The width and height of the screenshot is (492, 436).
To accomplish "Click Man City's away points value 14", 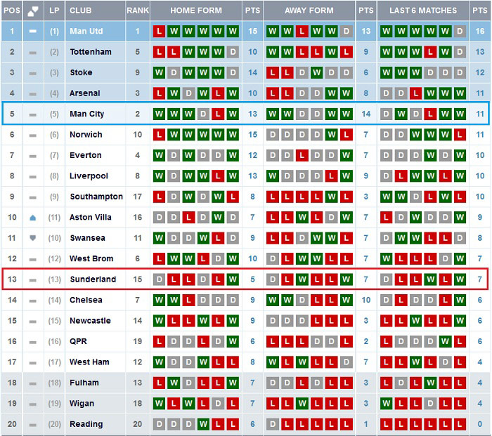I will coord(366,114).
